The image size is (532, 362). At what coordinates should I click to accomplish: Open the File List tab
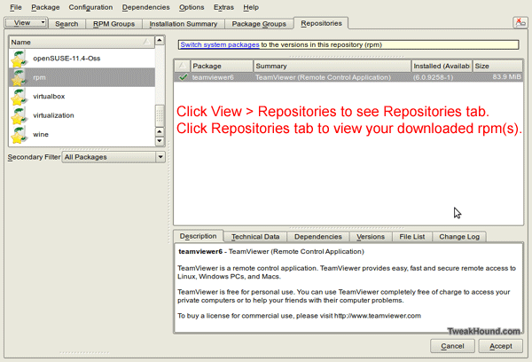coord(412,237)
